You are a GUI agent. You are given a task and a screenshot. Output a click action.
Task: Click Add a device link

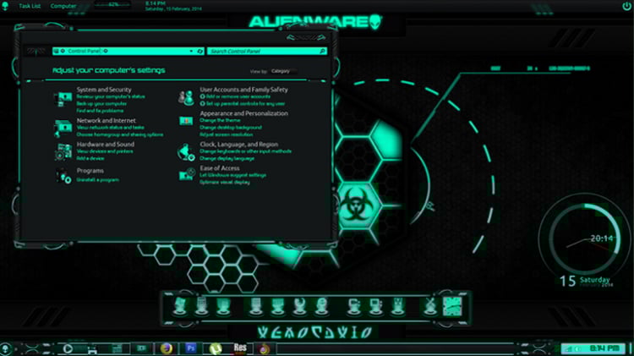(90, 158)
